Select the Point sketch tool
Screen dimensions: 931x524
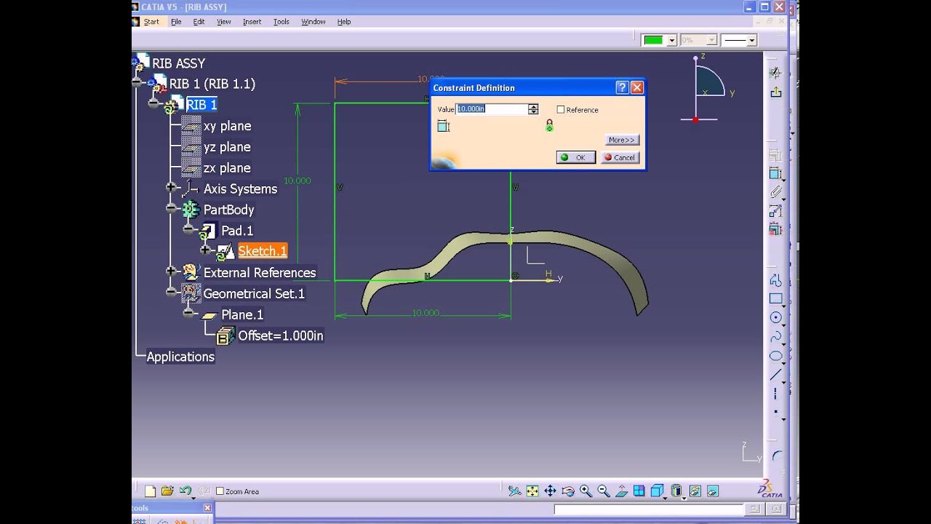[x=775, y=413]
